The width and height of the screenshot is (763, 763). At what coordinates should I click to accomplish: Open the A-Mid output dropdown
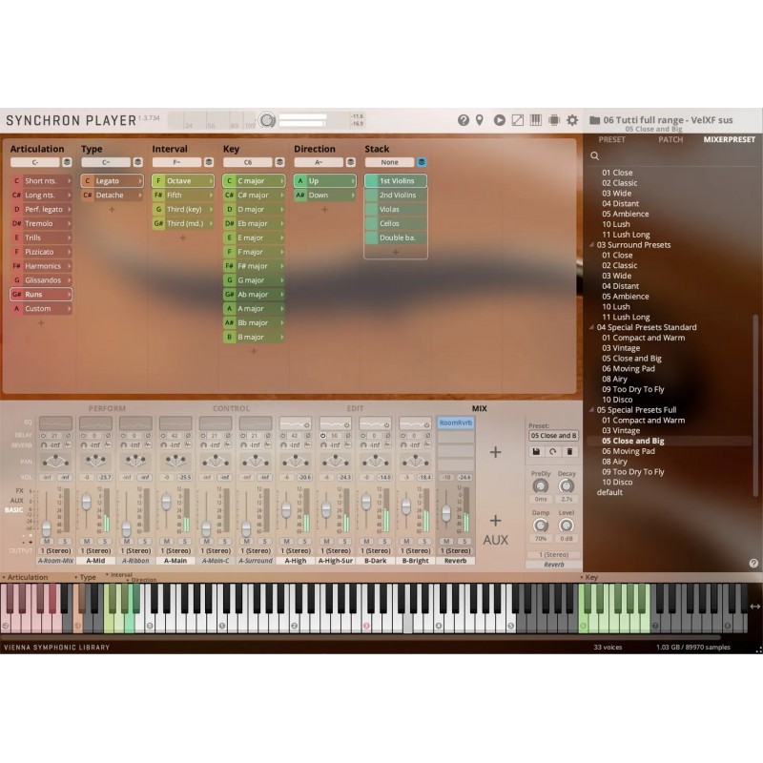tap(95, 551)
